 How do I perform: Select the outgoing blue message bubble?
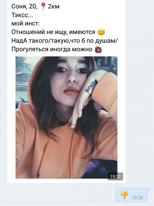(x=133, y=195)
